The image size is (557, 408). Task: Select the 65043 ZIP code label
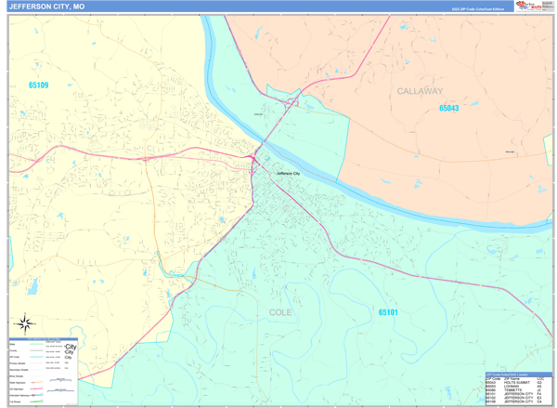(448, 108)
